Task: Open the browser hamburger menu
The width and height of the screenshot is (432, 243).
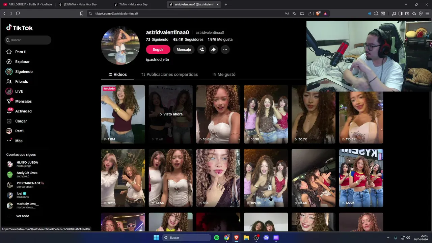Action: [428, 13]
